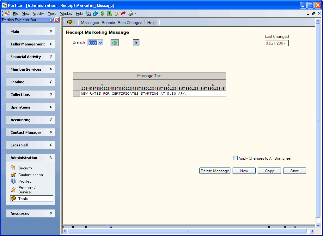
Task: Click the red curved arrow toolbar icon
Action: tap(123, 14)
